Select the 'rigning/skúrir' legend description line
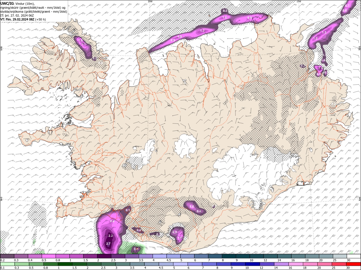 click(x=33, y=8)
